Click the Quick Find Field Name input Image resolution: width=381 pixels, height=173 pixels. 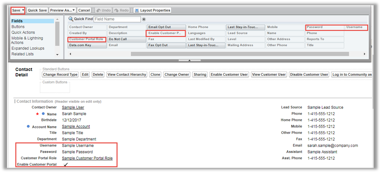click(117, 19)
